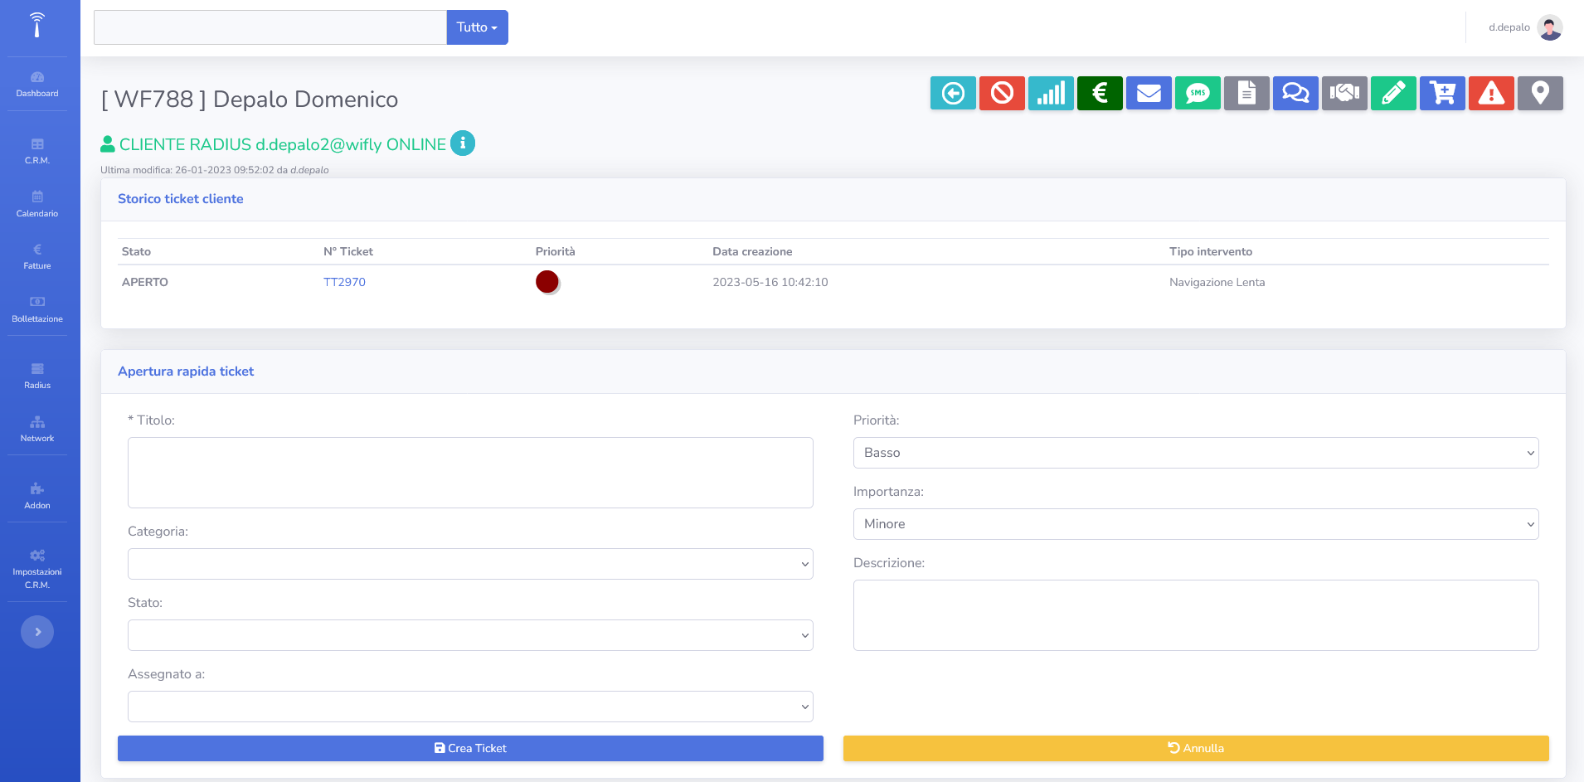Click the Storico ticket cliente heading
1584x782 pixels.
[x=181, y=199]
